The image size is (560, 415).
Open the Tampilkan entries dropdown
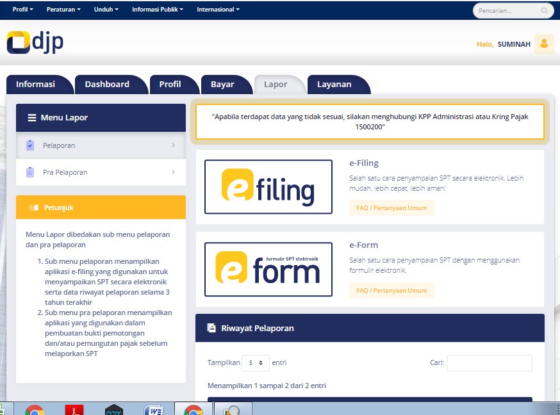pyautogui.click(x=256, y=363)
